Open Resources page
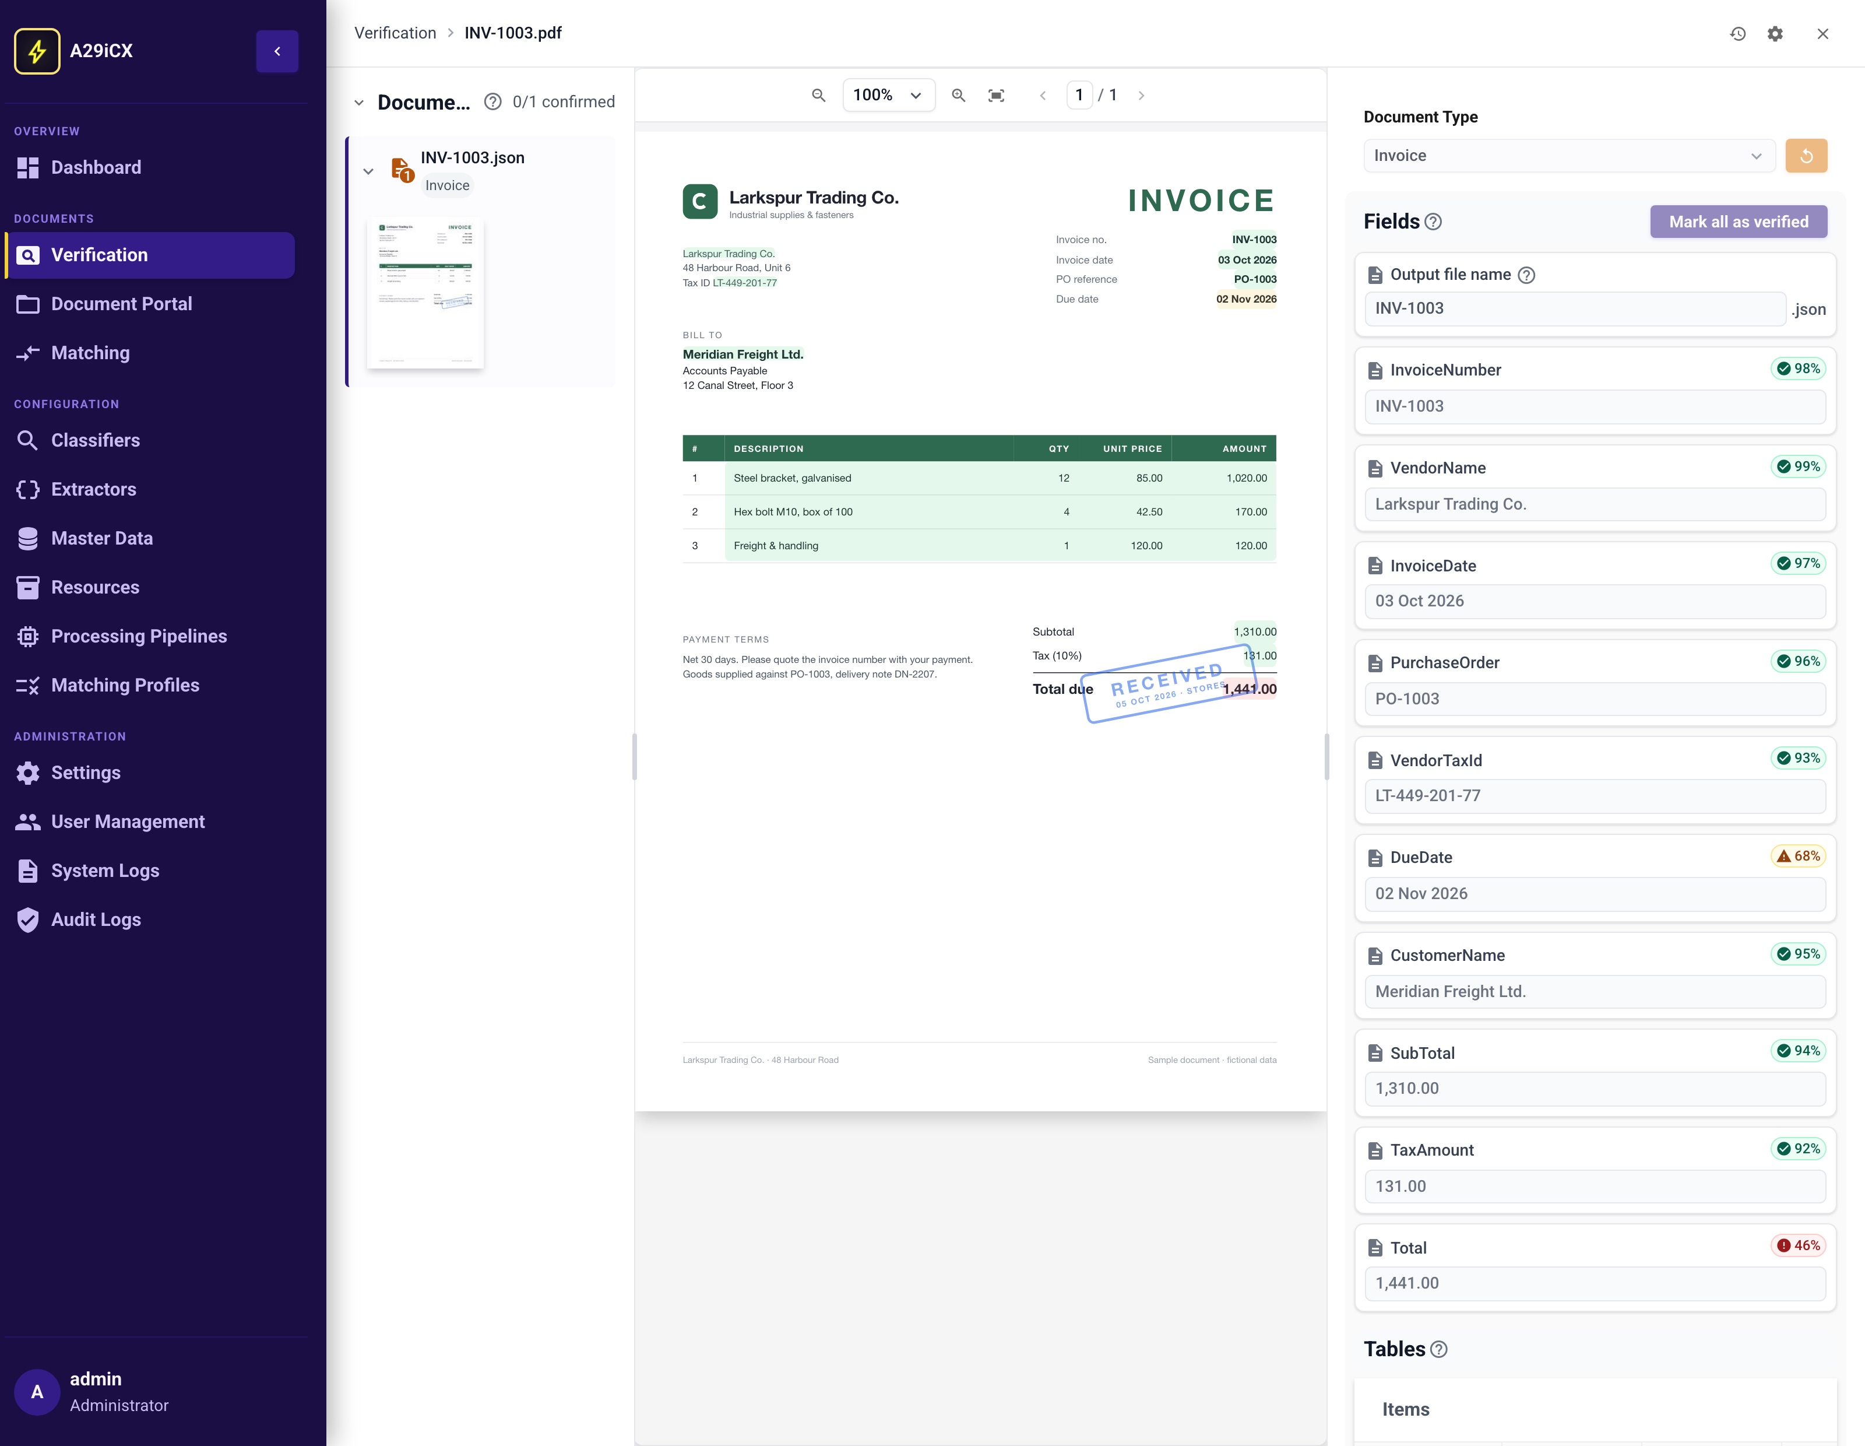1865x1446 pixels. pyautogui.click(x=150, y=587)
